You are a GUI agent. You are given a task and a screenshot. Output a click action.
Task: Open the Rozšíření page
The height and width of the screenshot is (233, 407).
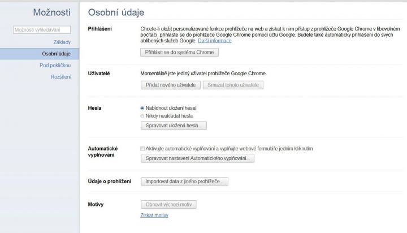(x=60, y=76)
